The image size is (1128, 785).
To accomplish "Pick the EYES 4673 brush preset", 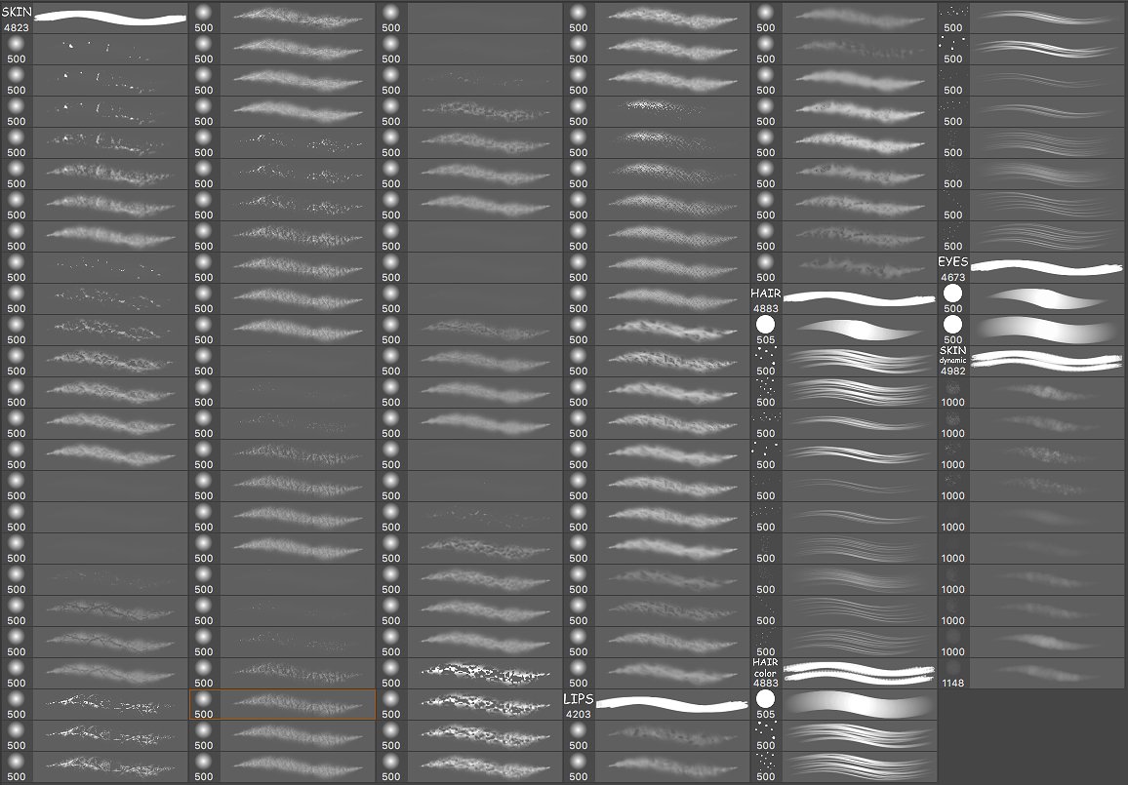I will point(1031,267).
